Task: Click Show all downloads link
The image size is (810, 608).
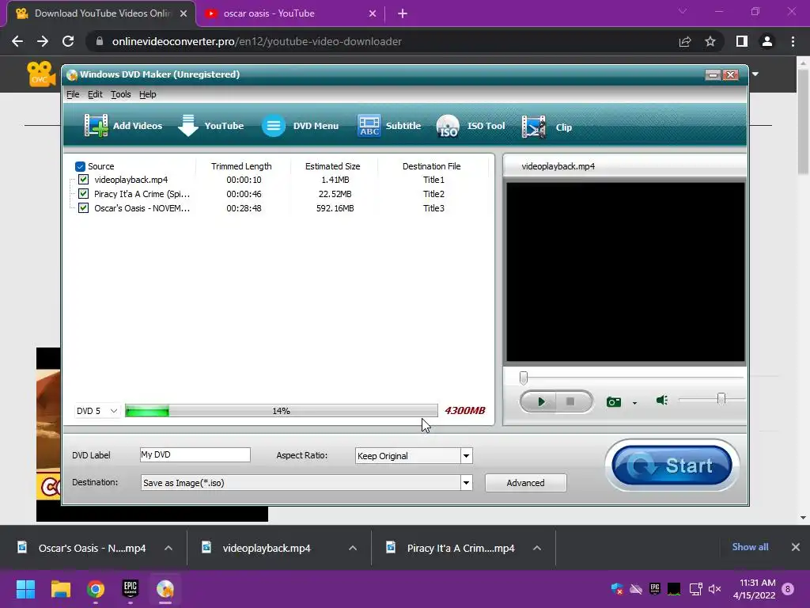Action: (x=750, y=547)
